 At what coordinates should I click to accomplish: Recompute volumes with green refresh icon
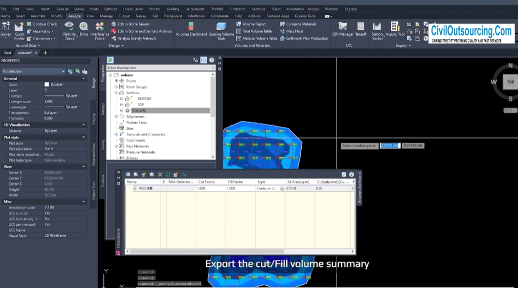[x=168, y=175]
